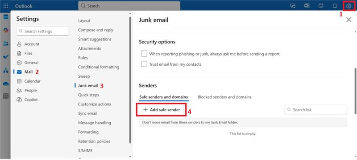This screenshot has width=357, height=160.
Task: Open the more apps grid in left rail
Action: click(x=6, y=96)
